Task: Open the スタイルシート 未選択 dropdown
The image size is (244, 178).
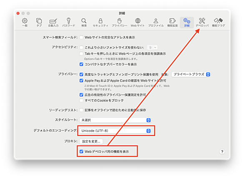Action: click(115, 120)
